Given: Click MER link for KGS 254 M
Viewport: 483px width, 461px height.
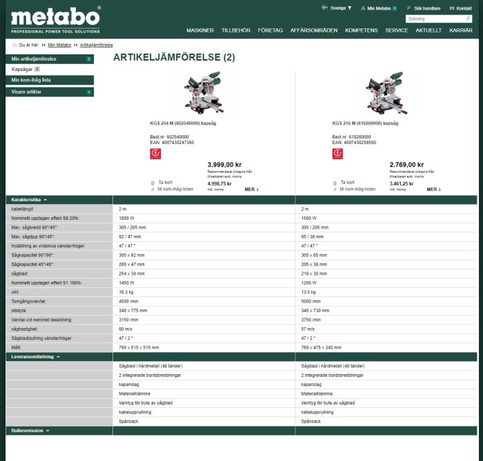Looking at the screenshot, I should 251,189.
